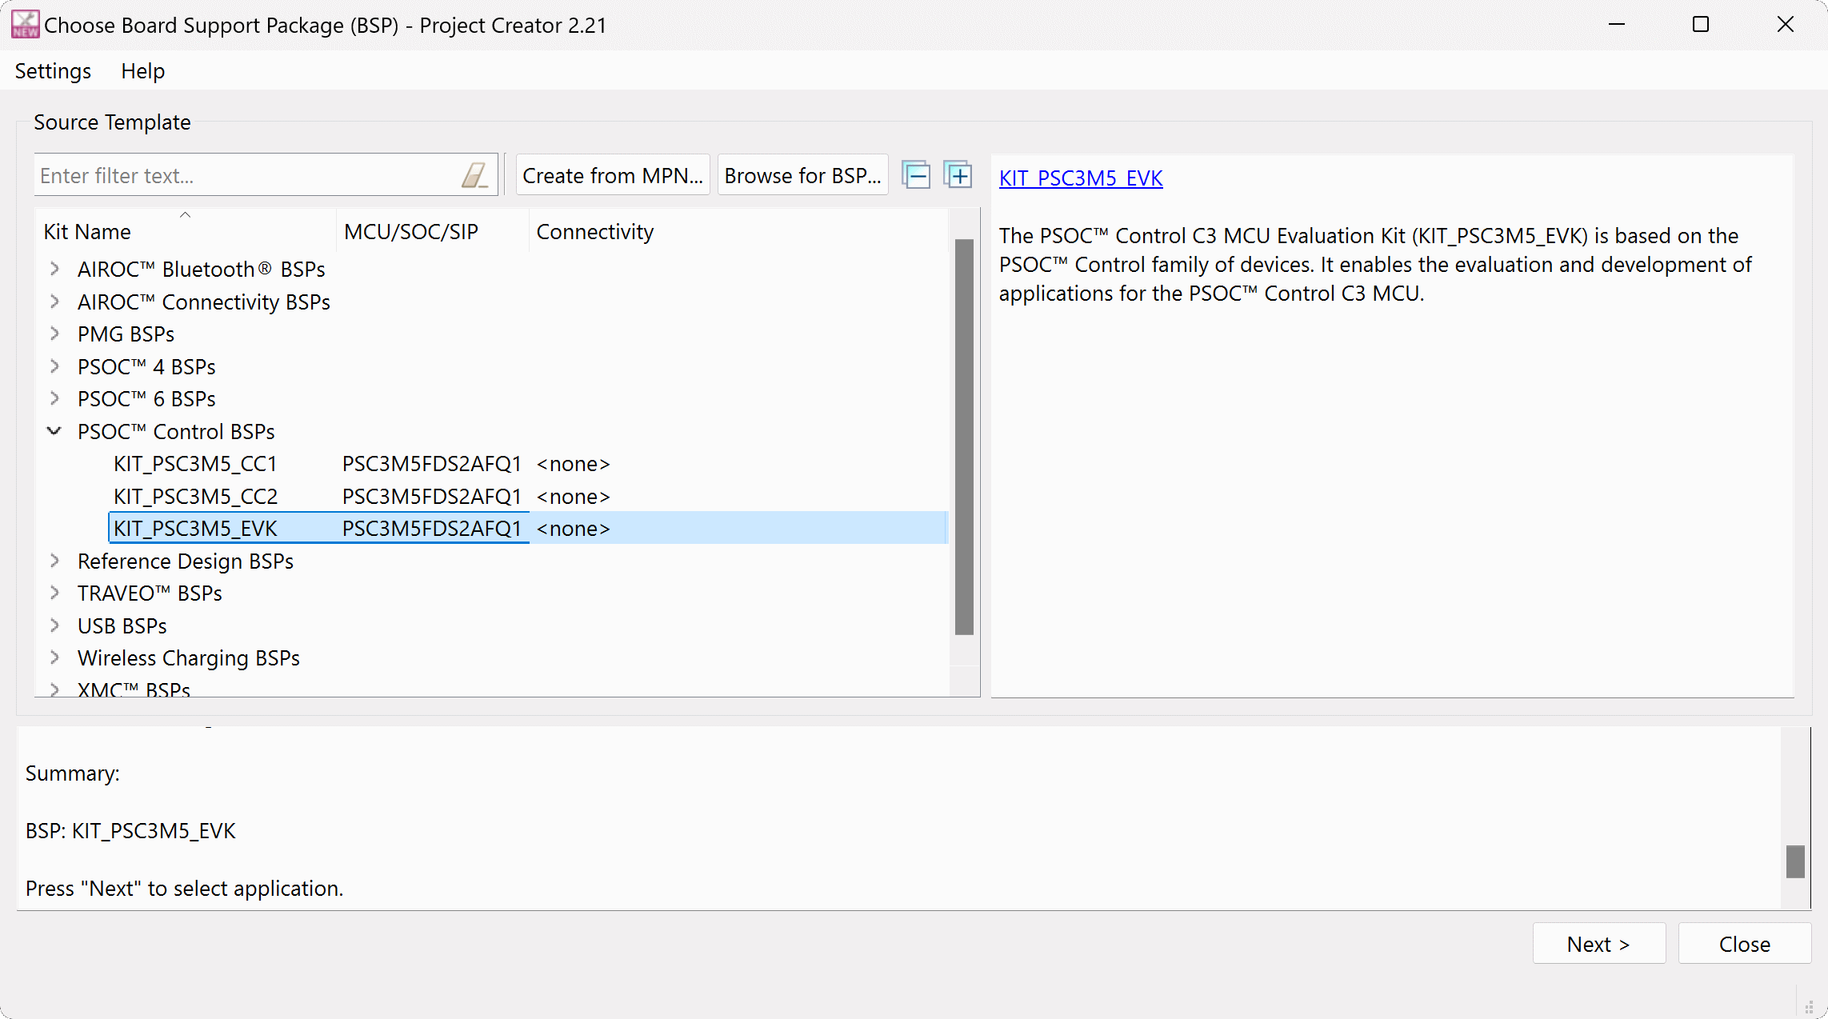Expand all tree items with plus icon
The height and width of the screenshot is (1019, 1828).
(958, 175)
